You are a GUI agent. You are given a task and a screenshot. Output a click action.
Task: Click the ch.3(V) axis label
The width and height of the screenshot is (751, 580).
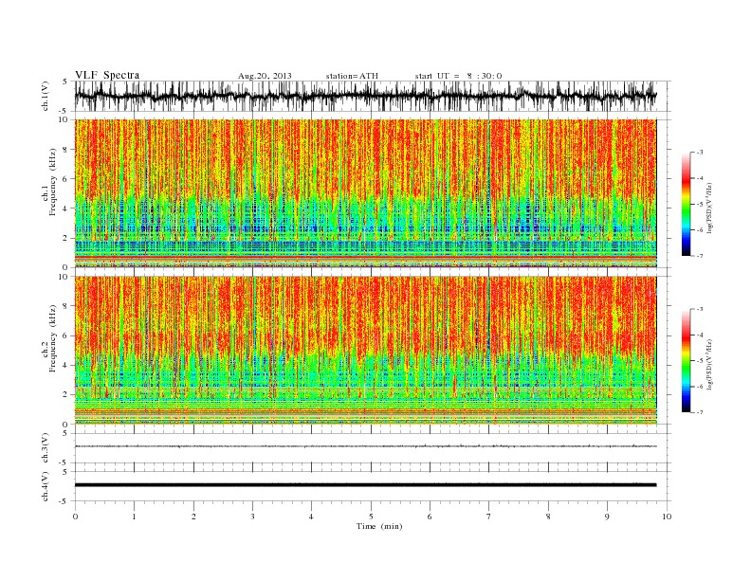point(46,448)
